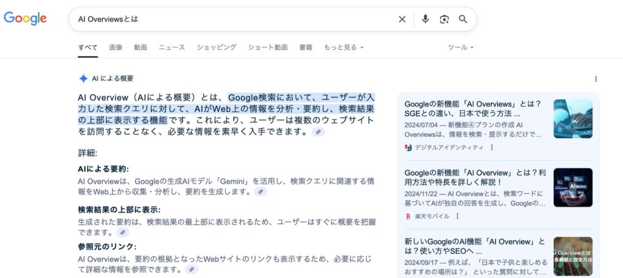The width and height of the screenshot is (623, 278).
Task: Click the AIによる要約: heading
Action: [x=103, y=169]
